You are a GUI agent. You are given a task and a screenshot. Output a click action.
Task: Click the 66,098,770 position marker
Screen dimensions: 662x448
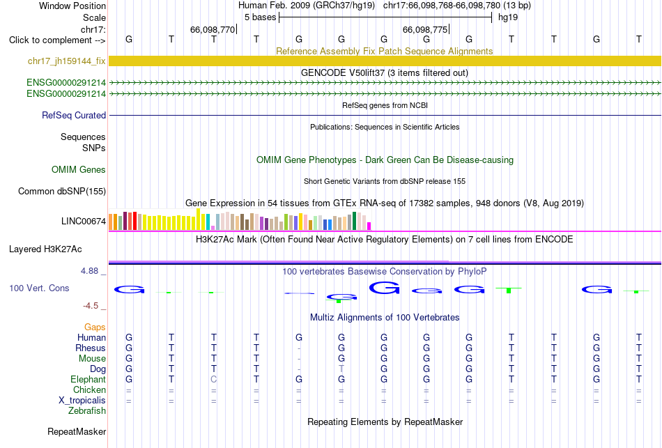[213, 29]
